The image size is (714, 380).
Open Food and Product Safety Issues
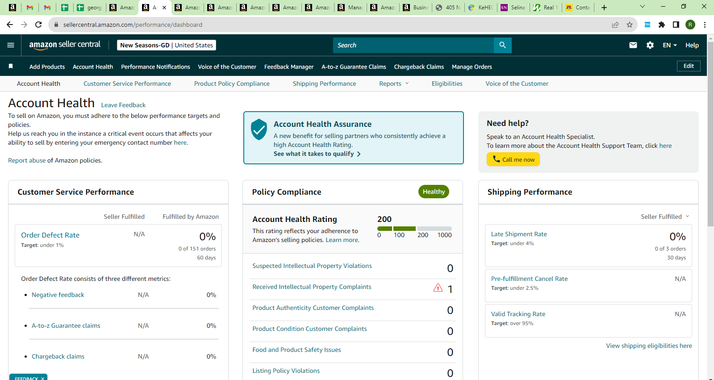(296, 350)
